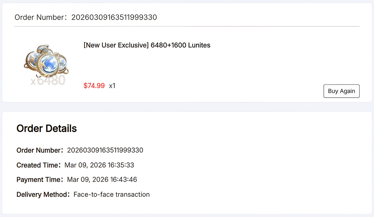Click the x1 quantity next to price
The width and height of the screenshot is (374, 217).
(112, 86)
